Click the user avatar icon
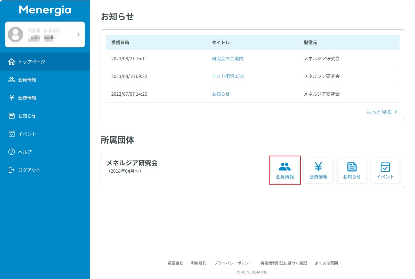 (15, 34)
